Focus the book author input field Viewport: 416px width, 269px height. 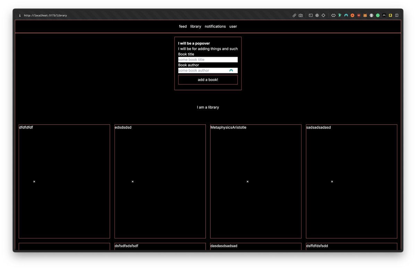(208, 70)
